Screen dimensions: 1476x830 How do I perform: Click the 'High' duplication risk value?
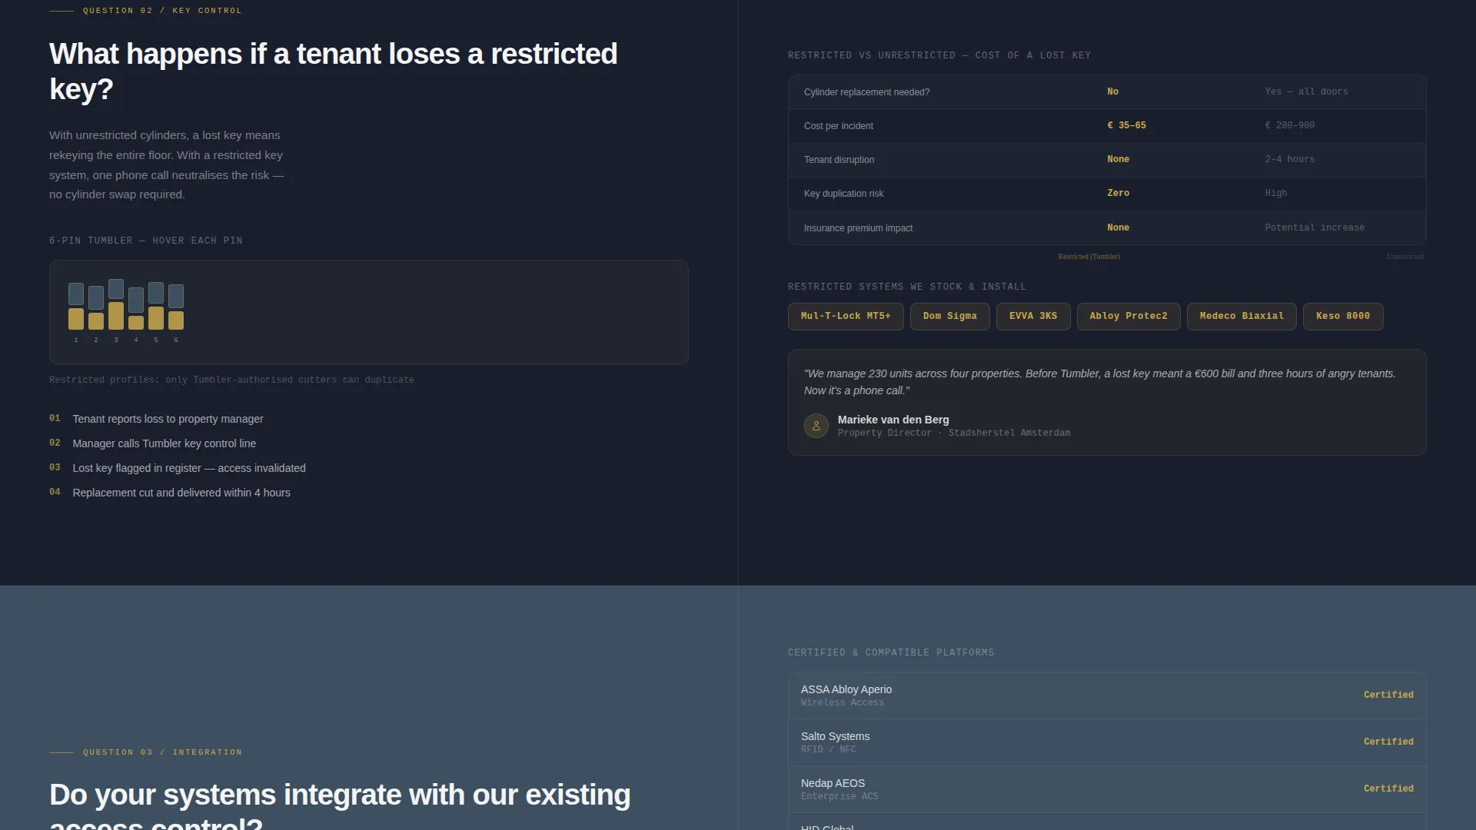click(x=1275, y=193)
